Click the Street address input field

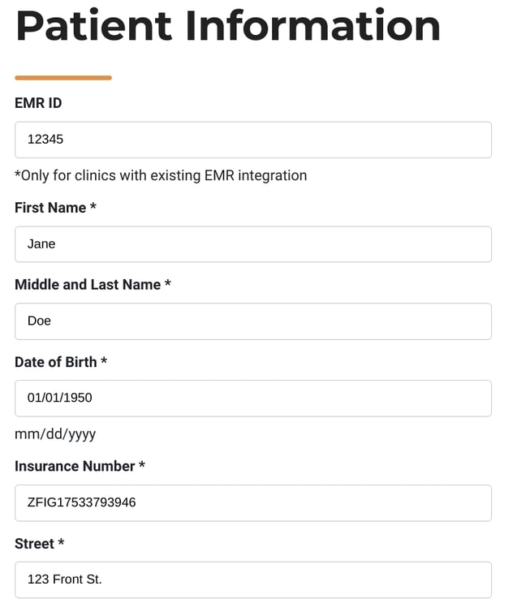coord(253,580)
